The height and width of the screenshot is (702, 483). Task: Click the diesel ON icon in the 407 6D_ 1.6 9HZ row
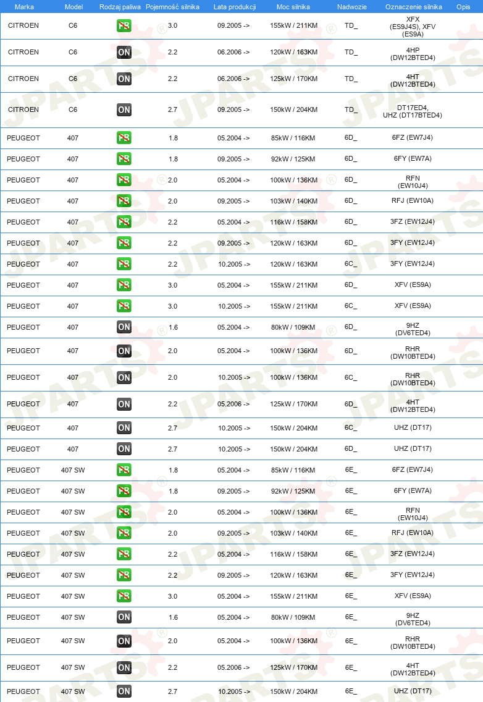click(124, 327)
